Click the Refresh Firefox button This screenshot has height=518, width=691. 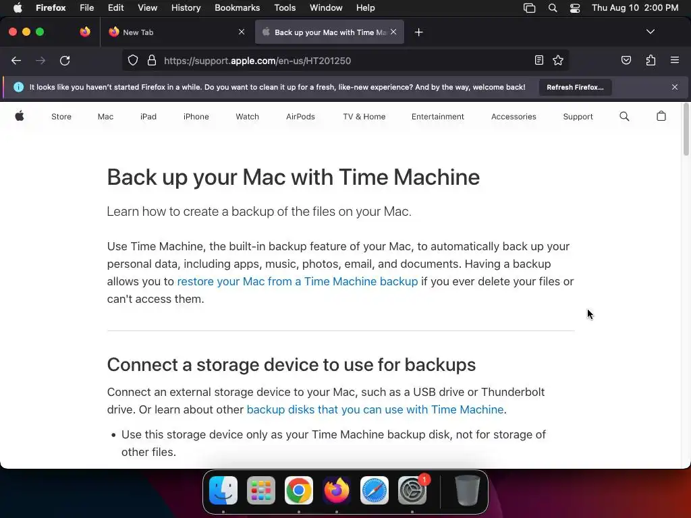(x=575, y=87)
